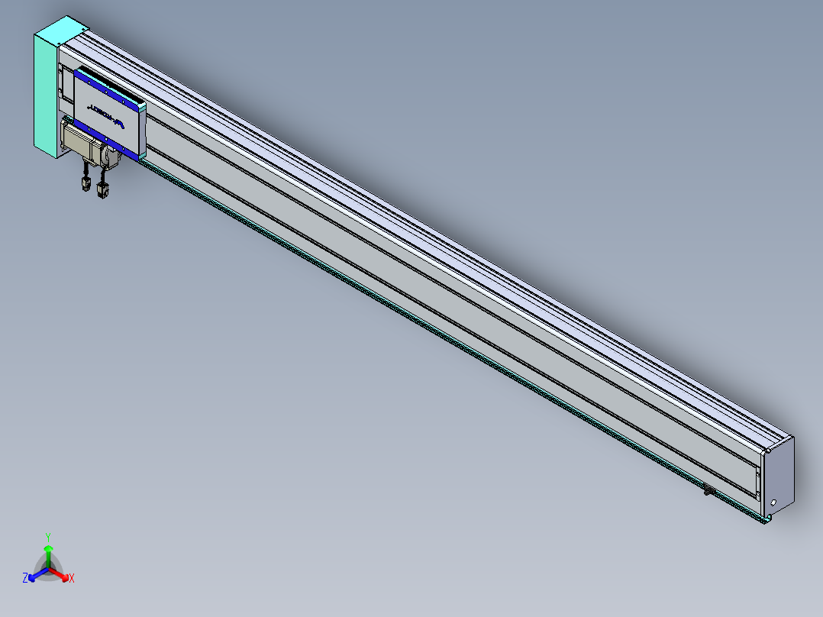The image size is (823, 617).
Task: Click the gray motor coupling housing under the carriage
Action: tap(111, 157)
